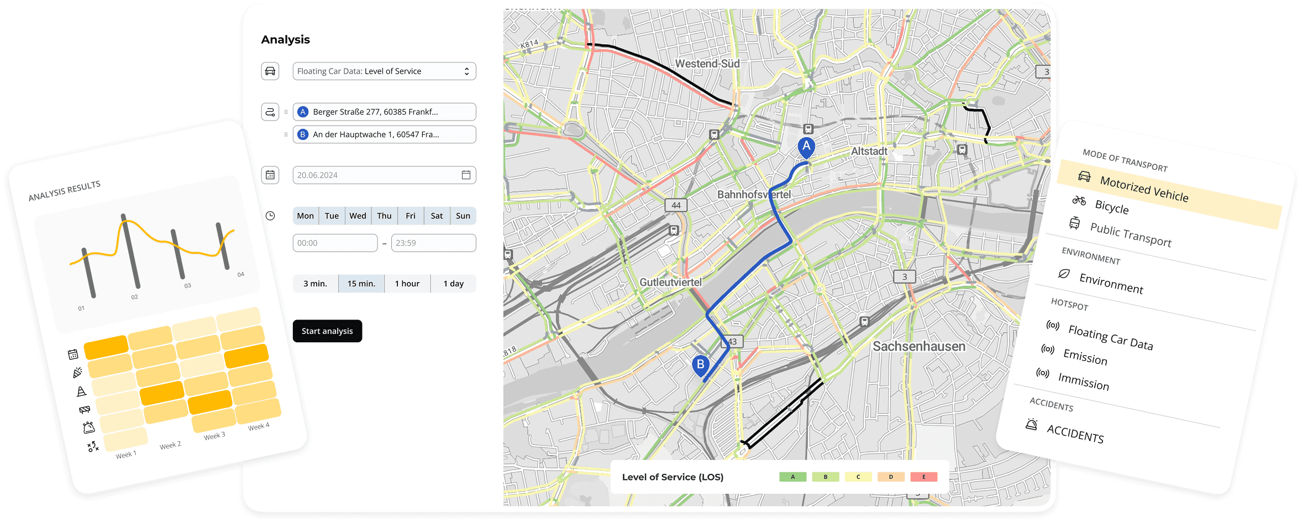Select the Sunday tab in the weekday bar
1302x522 pixels.
click(463, 216)
